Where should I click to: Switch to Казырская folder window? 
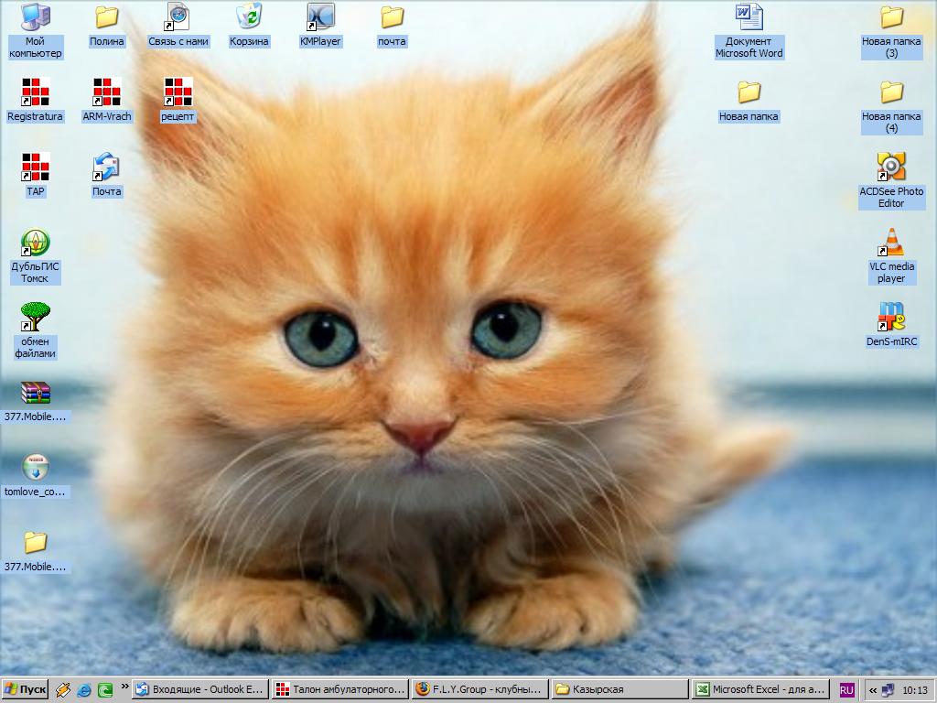click(x=619, y=689)
